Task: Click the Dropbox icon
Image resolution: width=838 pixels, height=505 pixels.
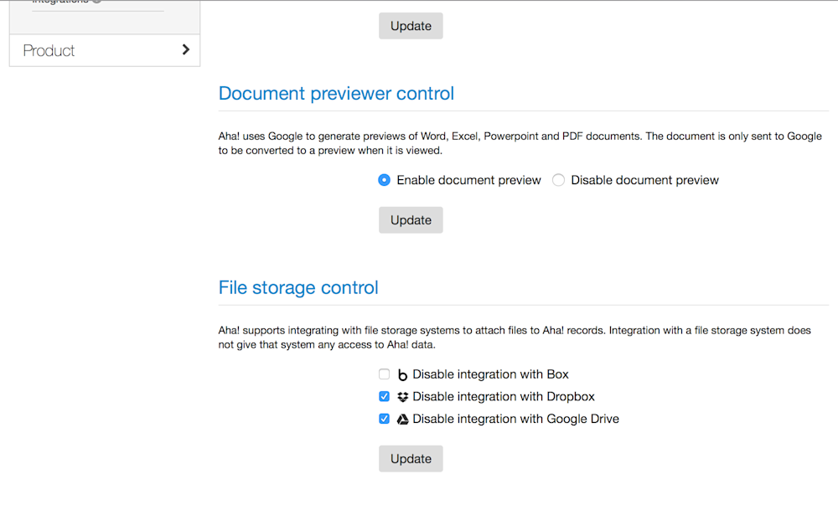Action: tap(402, 396)
